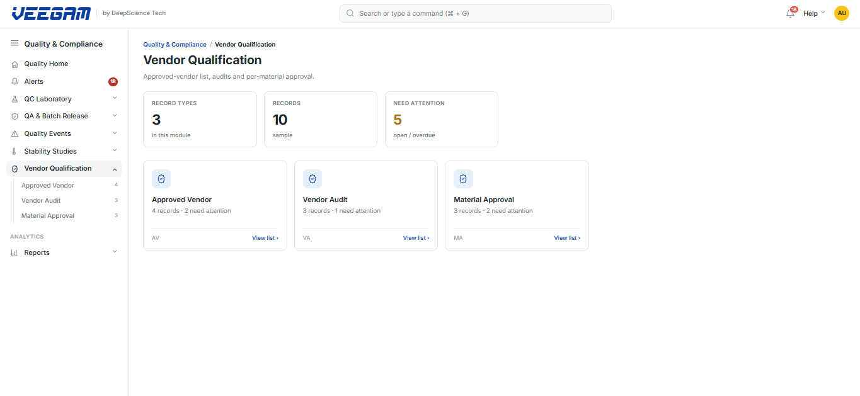Click the Quality & Compliance sidebar heading
This screenshot has width=860, height=396.
63,44
